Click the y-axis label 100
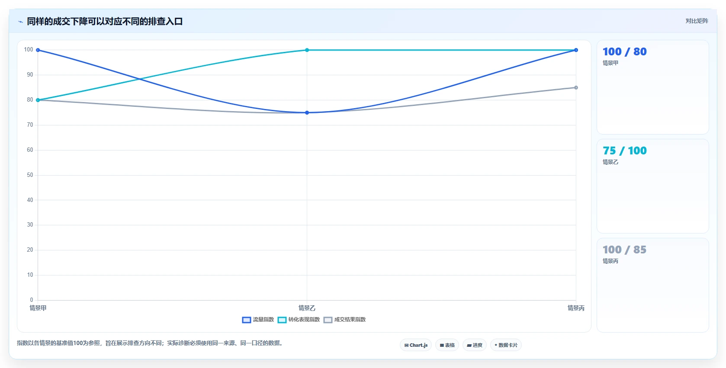This screenshot has height=368, width=726. tap(29, 50)
